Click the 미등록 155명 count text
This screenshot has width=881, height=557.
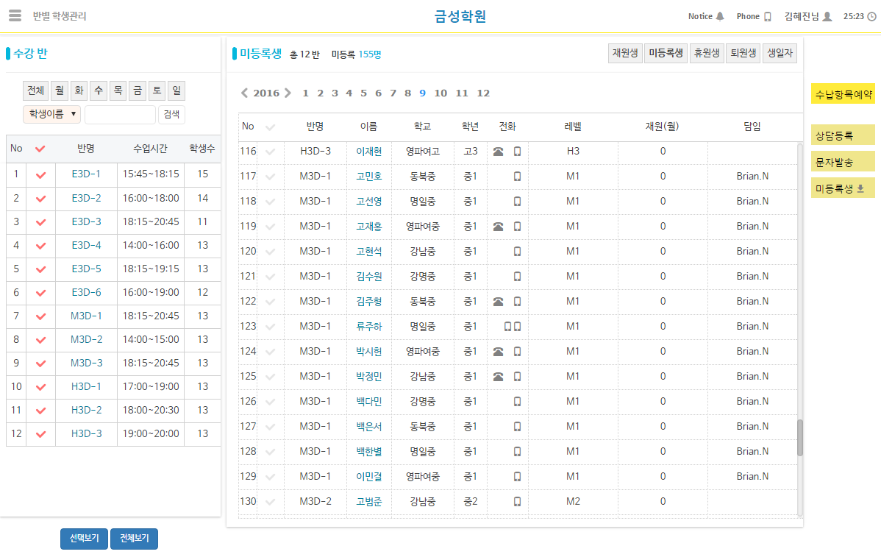click(356, 54)
